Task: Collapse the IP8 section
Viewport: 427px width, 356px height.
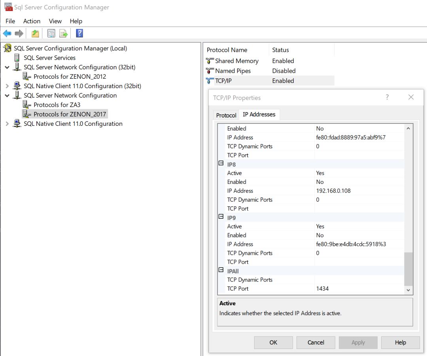Action: tap(221, 163)
